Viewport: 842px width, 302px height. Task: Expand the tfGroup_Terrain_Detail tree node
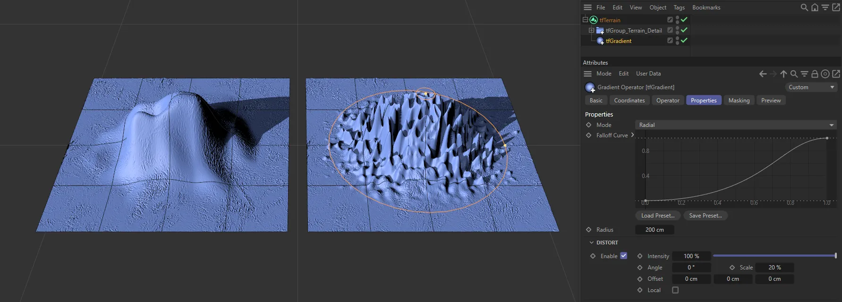coord(591,30)
